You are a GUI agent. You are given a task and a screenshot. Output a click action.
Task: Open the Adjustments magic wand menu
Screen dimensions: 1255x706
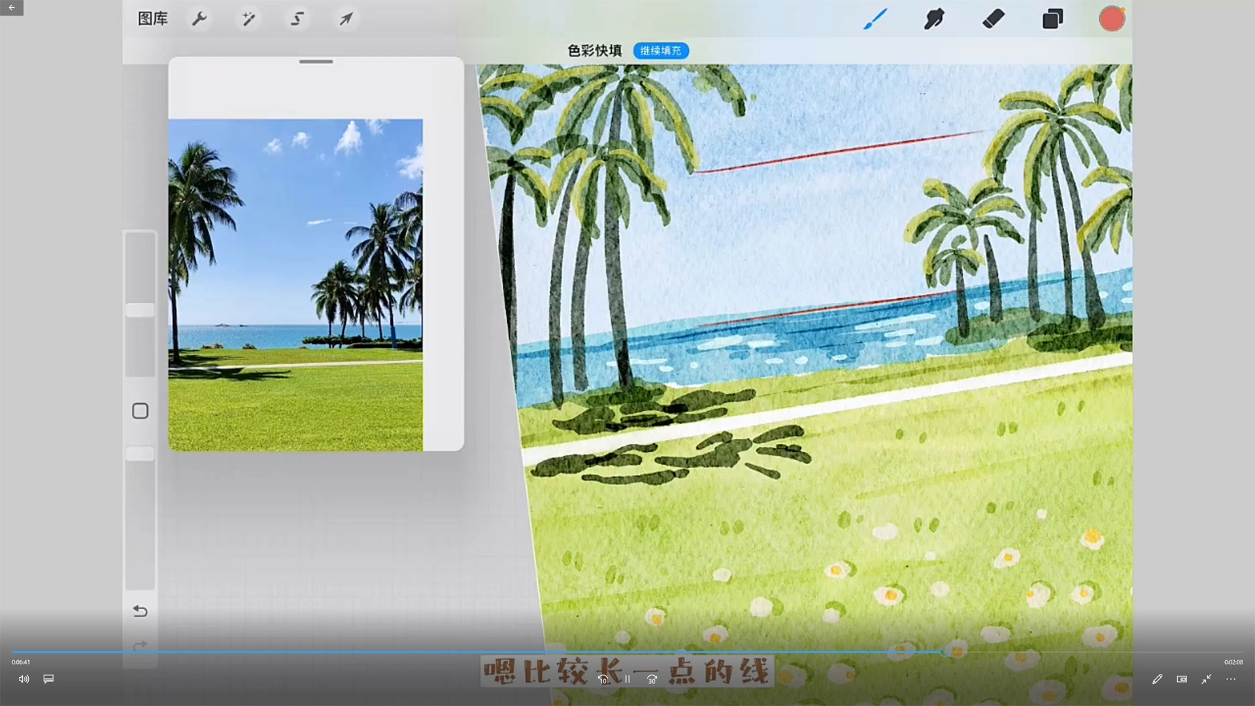pyautogui.click(x=248, y=18)
